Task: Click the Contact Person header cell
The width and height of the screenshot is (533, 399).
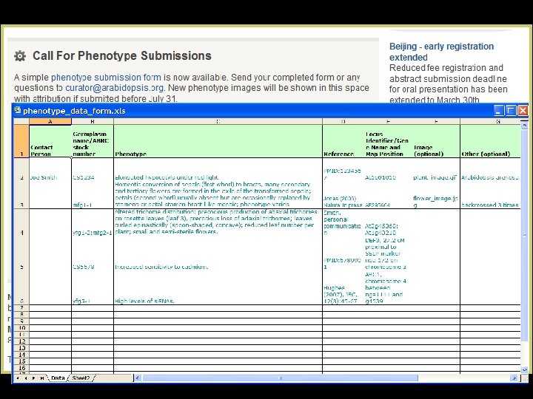Action: pos(50,141)
